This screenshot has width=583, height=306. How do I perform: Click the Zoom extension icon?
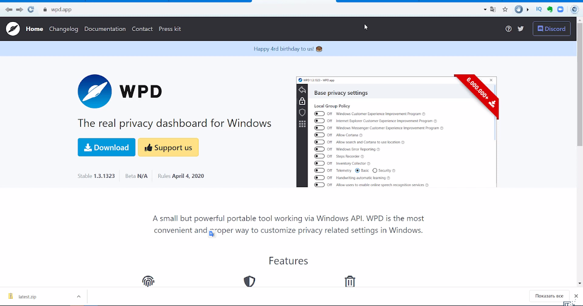point(560,9)
